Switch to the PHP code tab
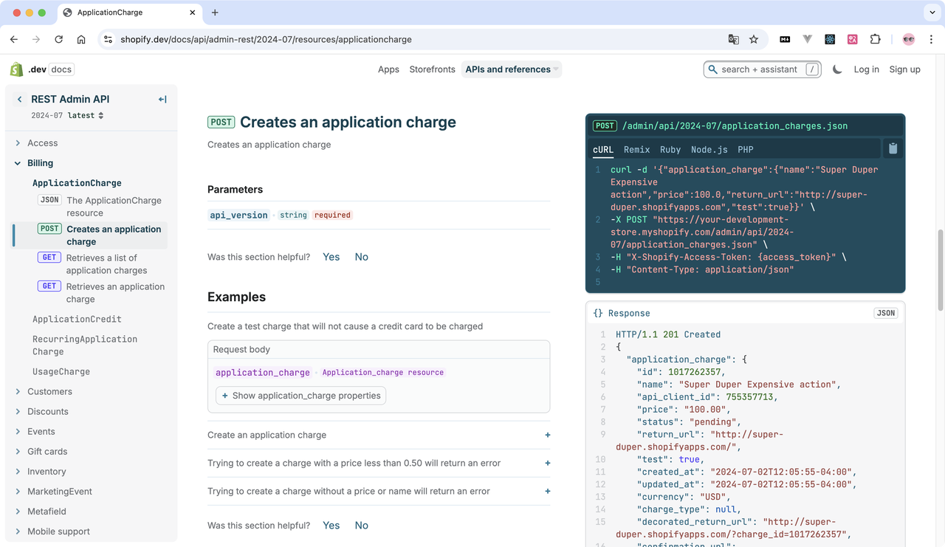The width and height of the screenshot is (945, 547). (x=746, y=149)
